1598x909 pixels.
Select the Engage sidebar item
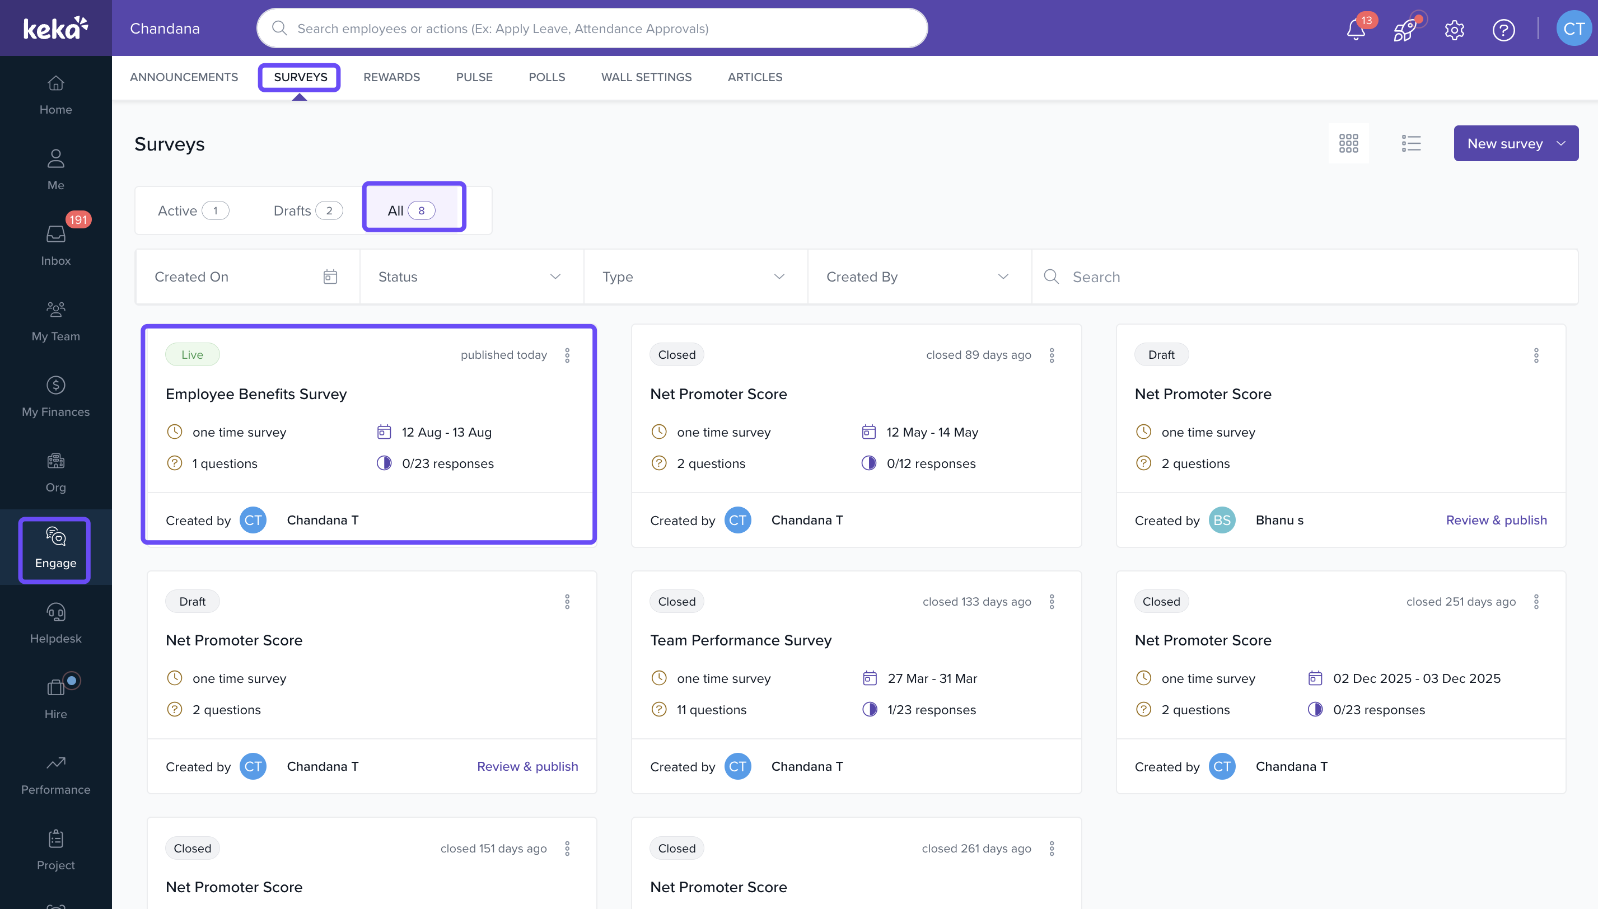[x=55, y=548]
